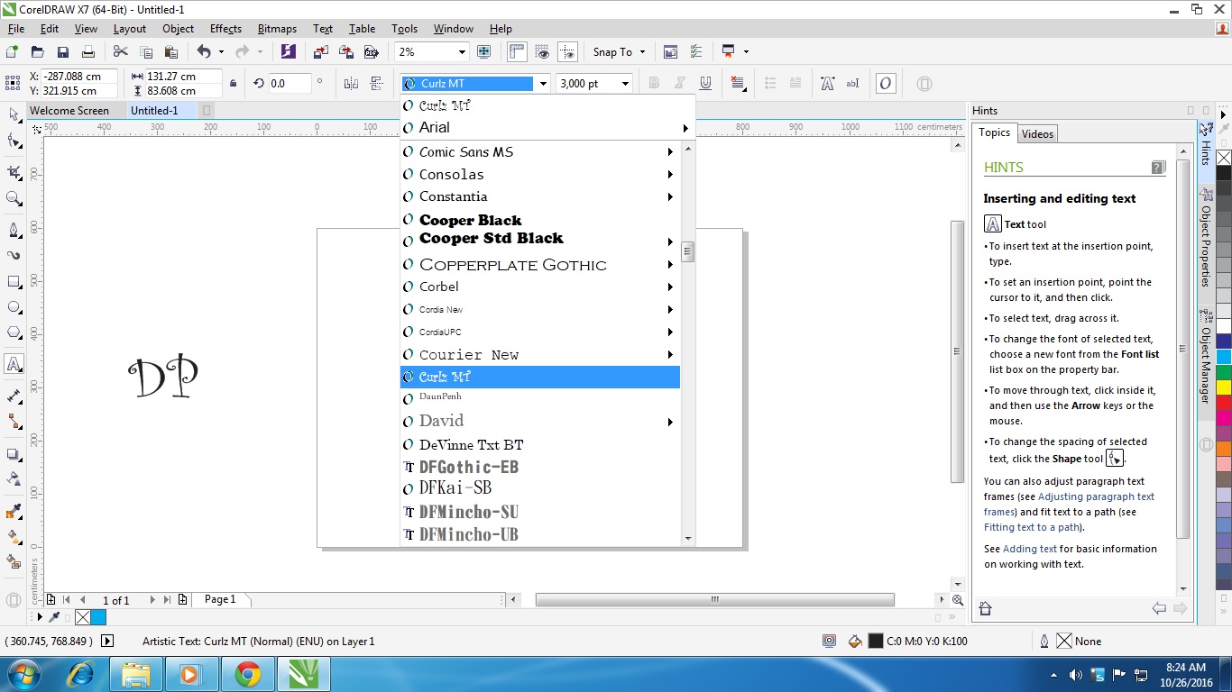Select the Text tool in the toolbox

tap(14, 364)
